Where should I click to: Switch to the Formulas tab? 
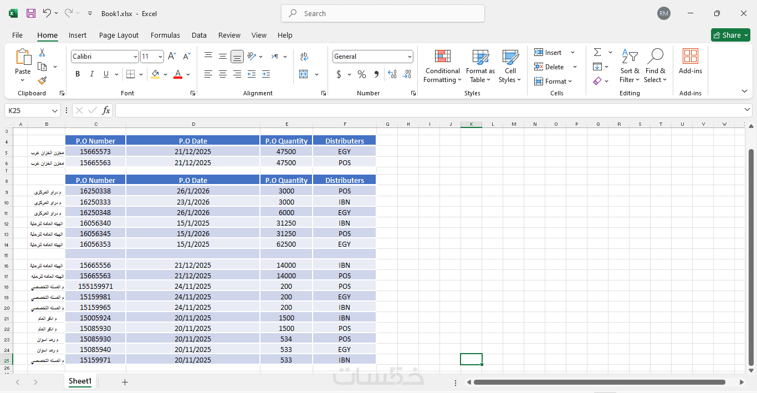pos(165,35)
